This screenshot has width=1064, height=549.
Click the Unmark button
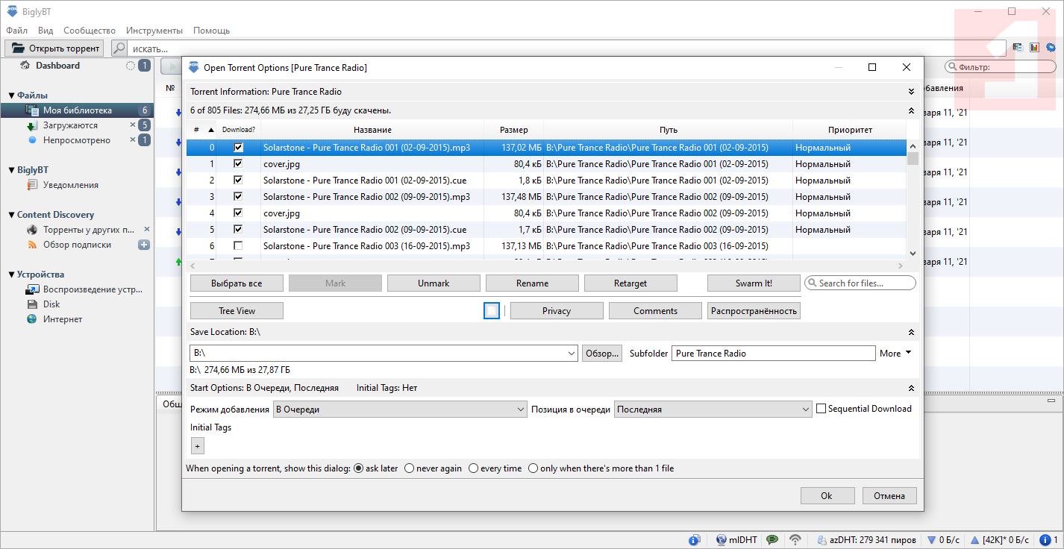point(434,283)
